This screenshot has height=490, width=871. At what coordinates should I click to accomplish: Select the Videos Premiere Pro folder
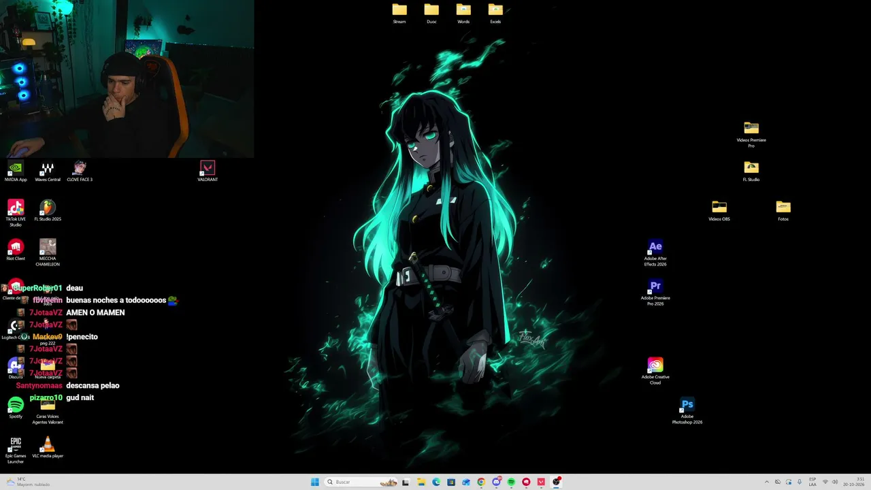(x=751, y=134)
